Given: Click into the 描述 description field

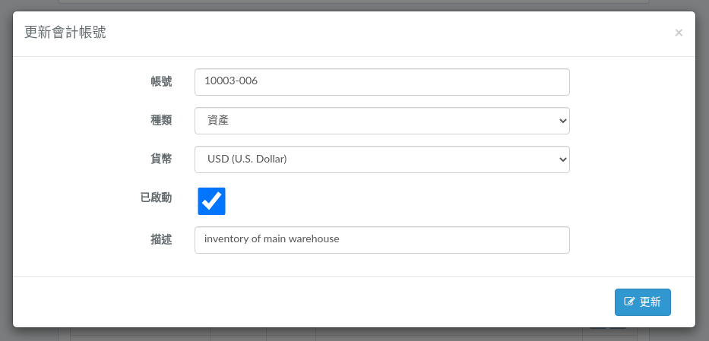Looking at the screenshot, I should tap(382, 240).
